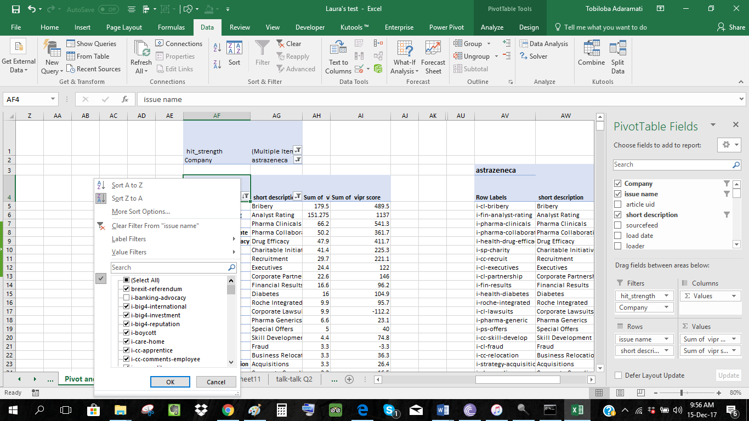This screenshot has height=421, width=749.
Task: Click the Ungroup button
Action: 476,56
